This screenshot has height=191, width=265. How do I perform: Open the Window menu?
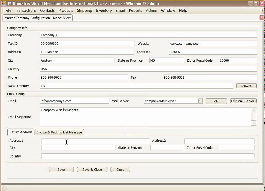168,10
